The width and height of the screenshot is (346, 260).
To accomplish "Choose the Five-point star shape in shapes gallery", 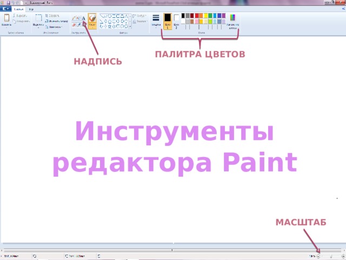I will 110,27.
